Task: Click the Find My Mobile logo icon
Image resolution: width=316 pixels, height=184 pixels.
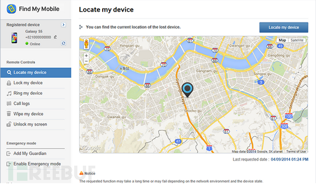Action: pyautogui.click(x=11, y=9)
